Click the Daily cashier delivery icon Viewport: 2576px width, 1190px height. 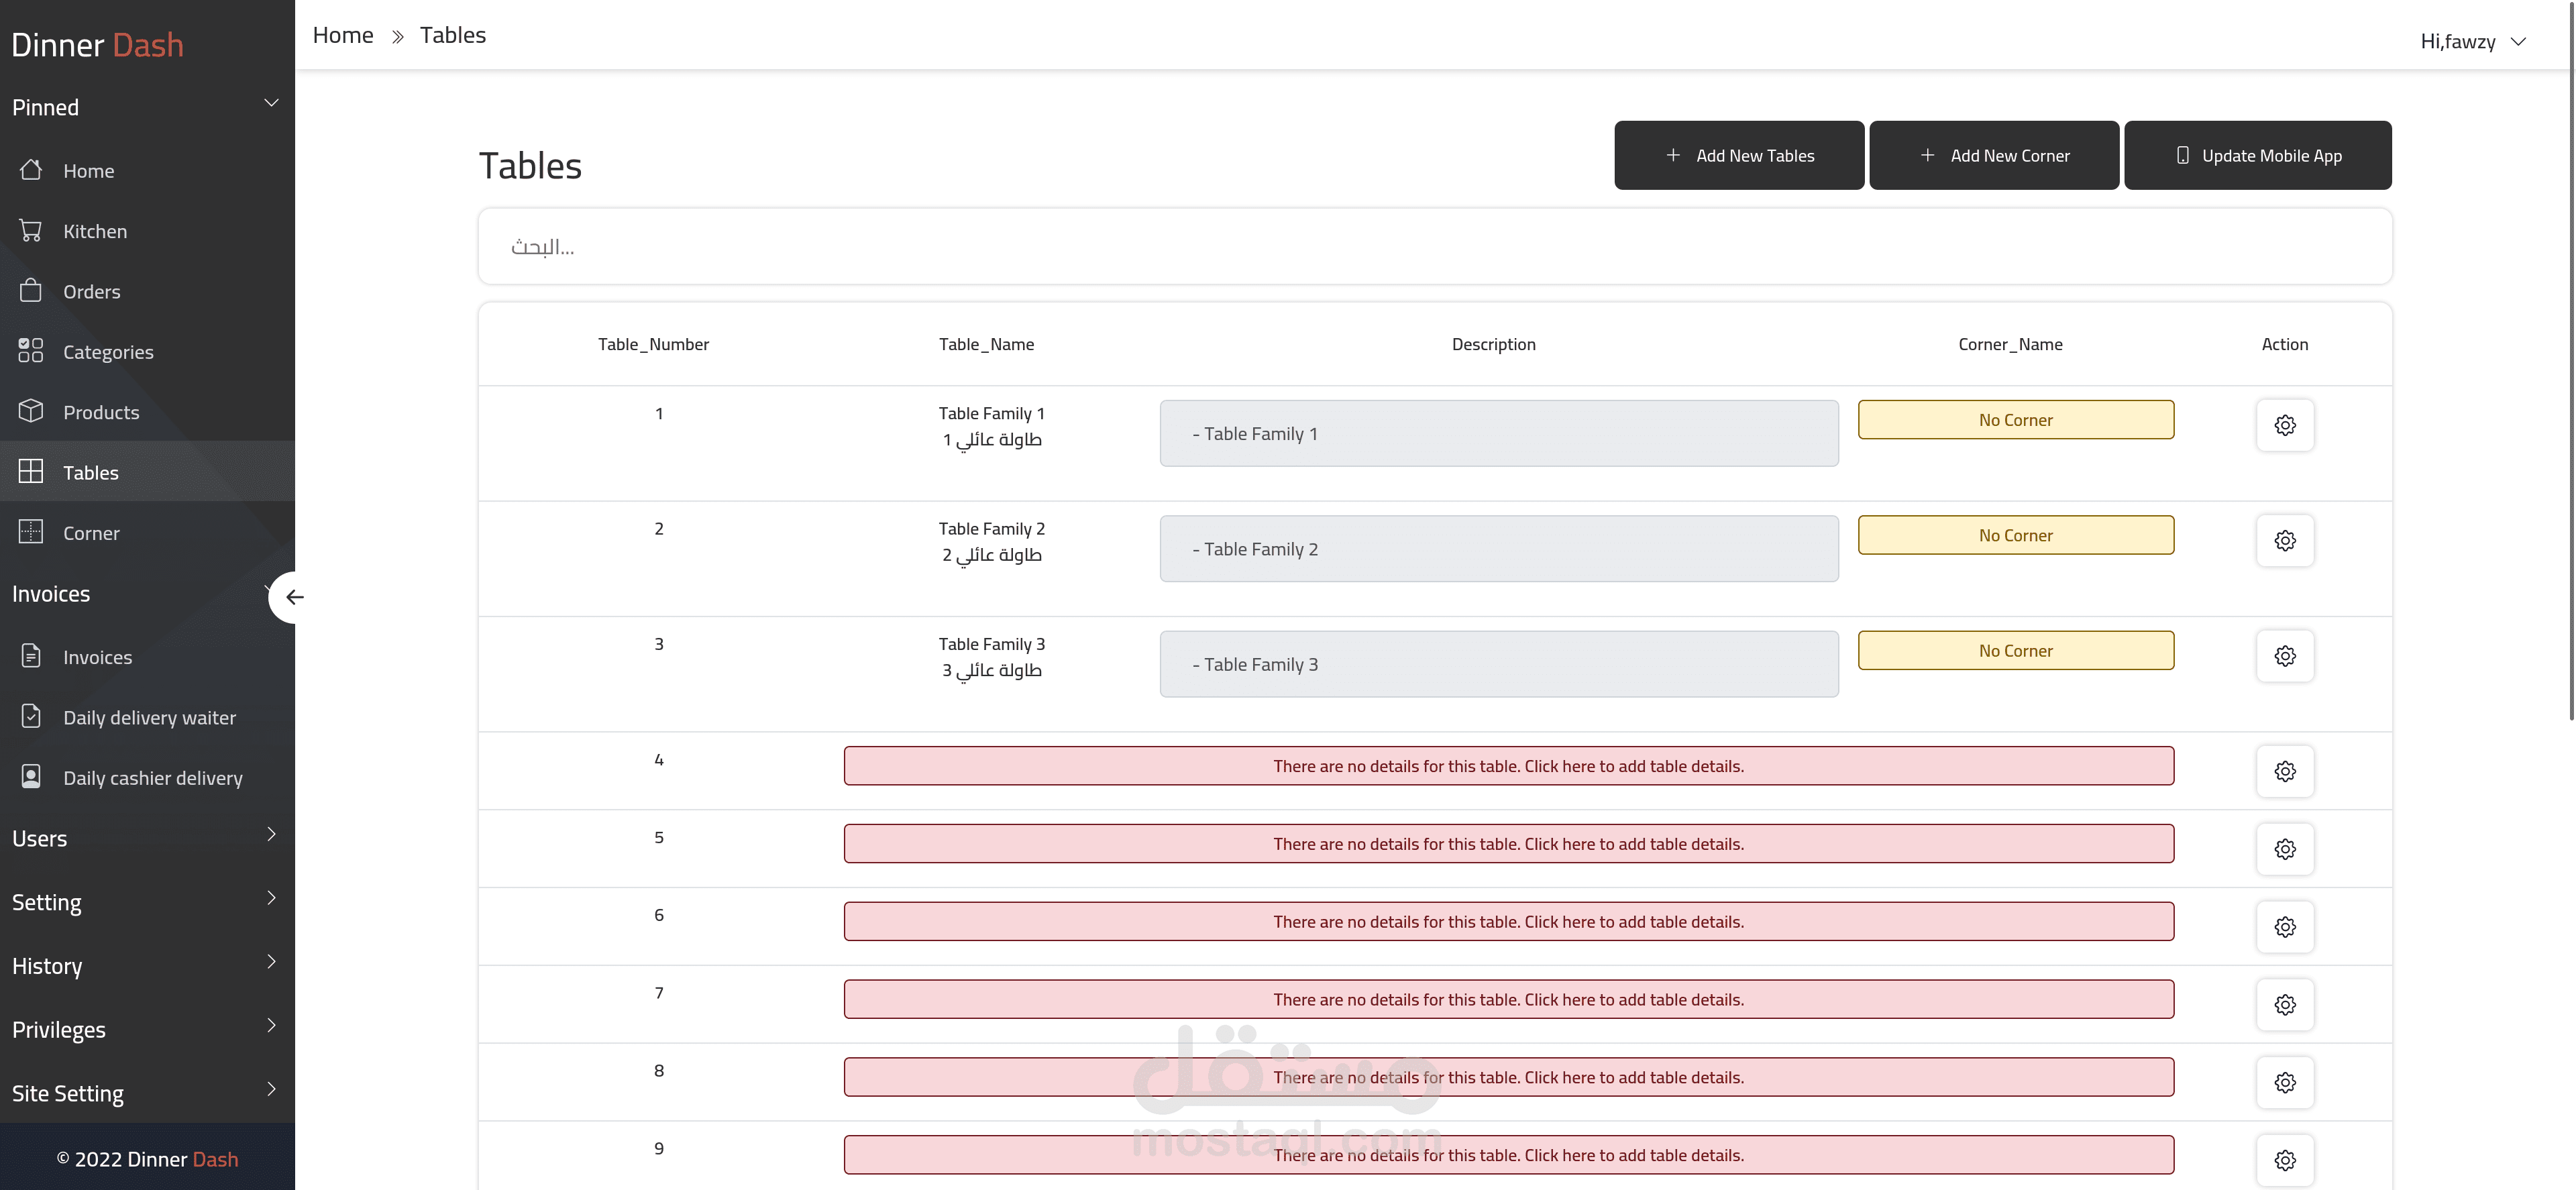pyautogui.click(x=31, y=777)
